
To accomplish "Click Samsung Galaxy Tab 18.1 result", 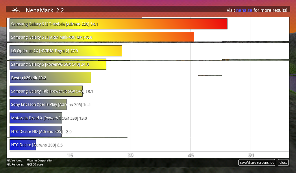I will pyautogui.click(x=46, y=91).
